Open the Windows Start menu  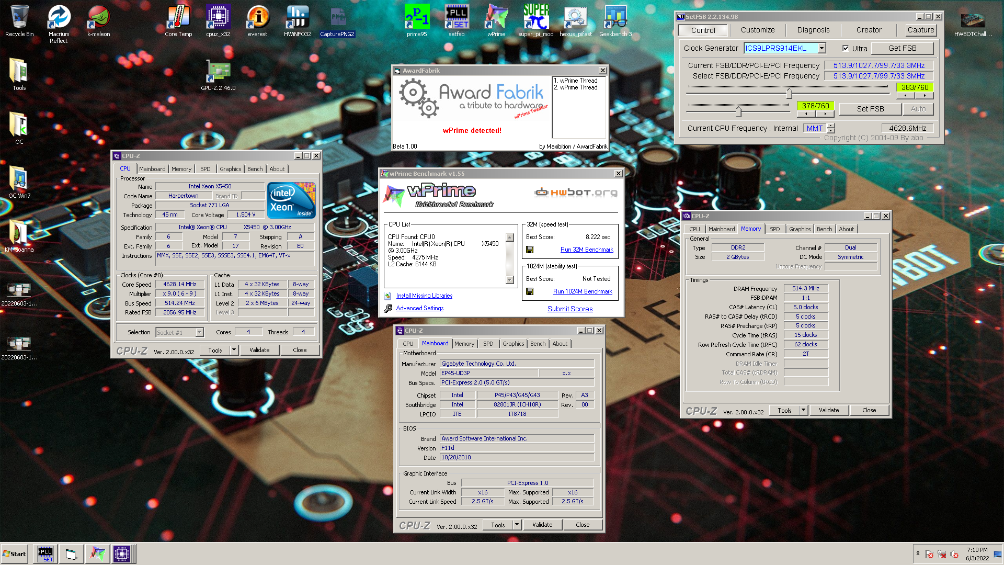tap(15, 554)
